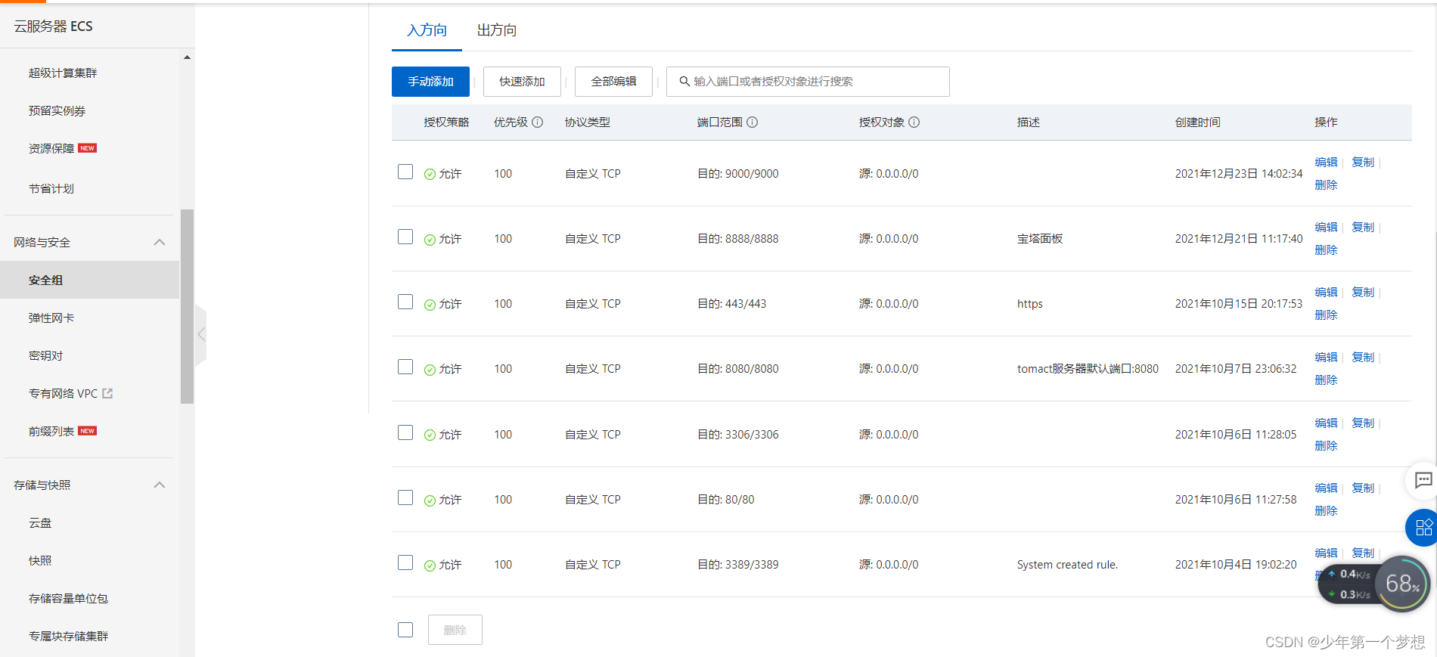The width and height of the screenshot is (1437, 657).
Task: Click 编辑 for the port 9000 rule
Action: (1326, 162)
